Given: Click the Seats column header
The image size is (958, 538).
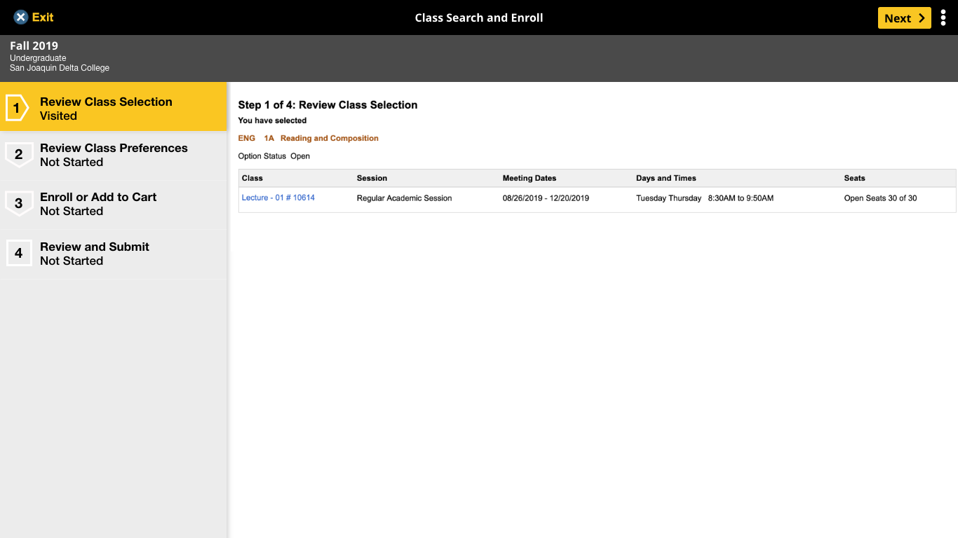Looking at the screenshot, I should tap(854, 178).
